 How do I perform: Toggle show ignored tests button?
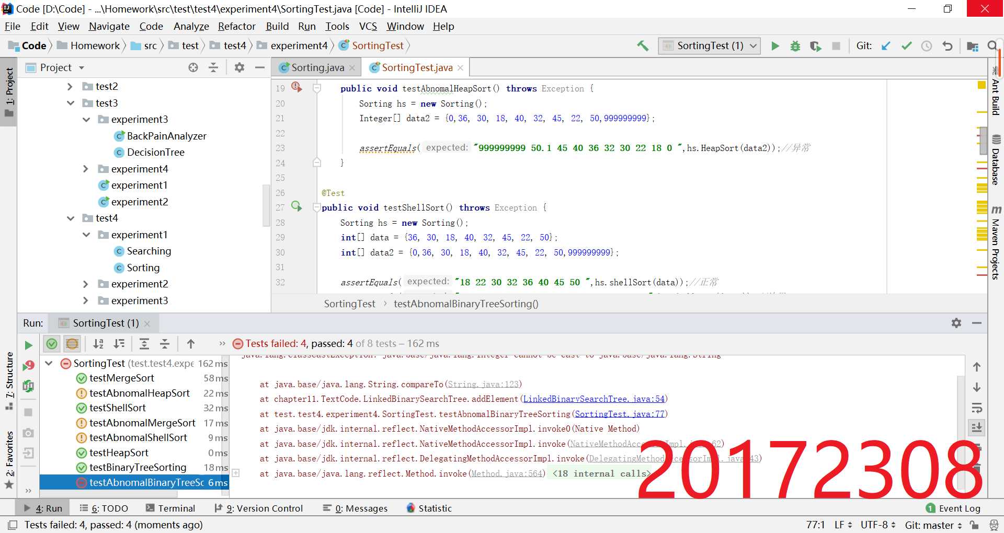[72, 344]
